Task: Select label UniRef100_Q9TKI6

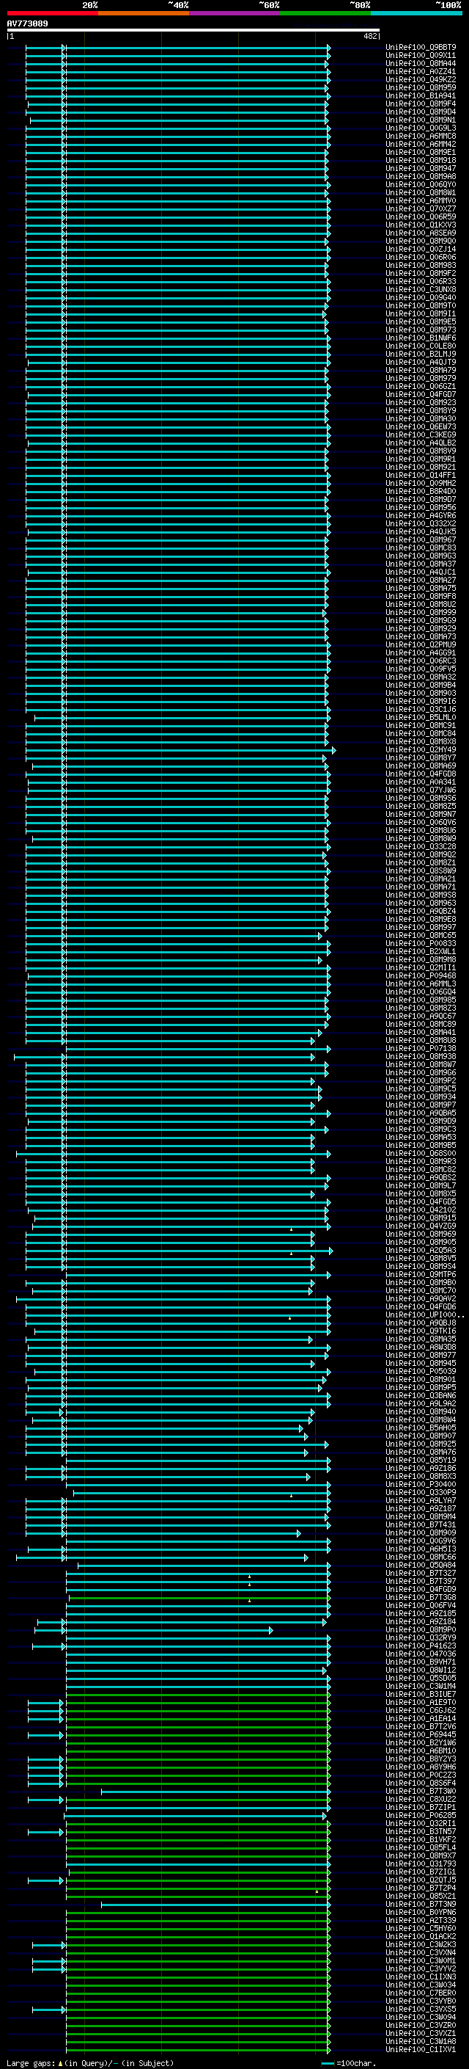Action: [421, 1331]
